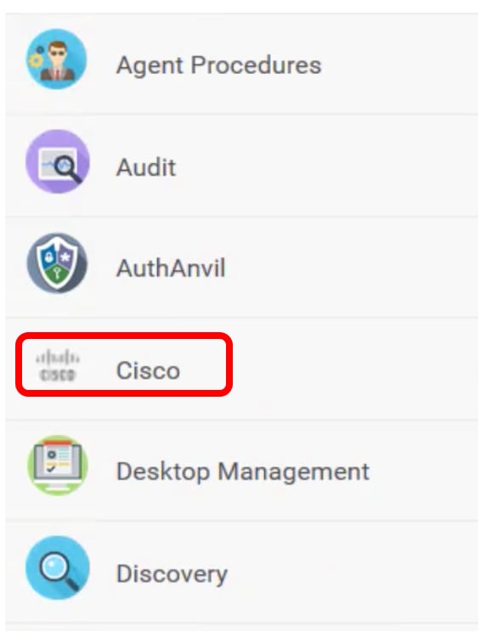
Task: Click the Agent Procedures agent icon
Action: coord(57,59)
